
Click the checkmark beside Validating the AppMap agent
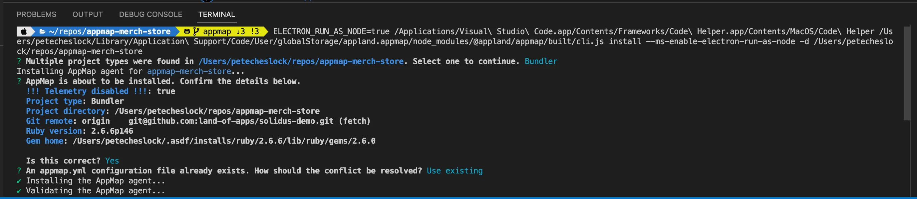point(19,190)
